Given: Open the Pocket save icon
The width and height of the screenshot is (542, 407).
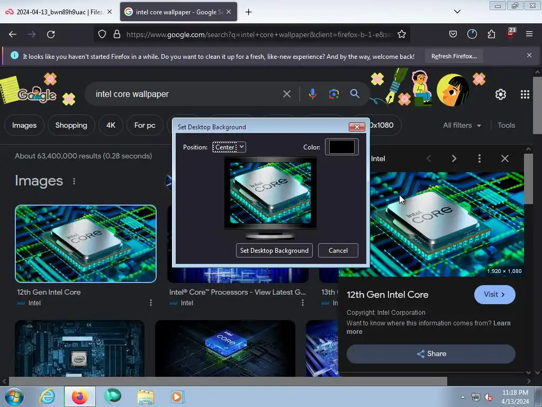Looking at the screenshot, I should (x=453, y=34).
